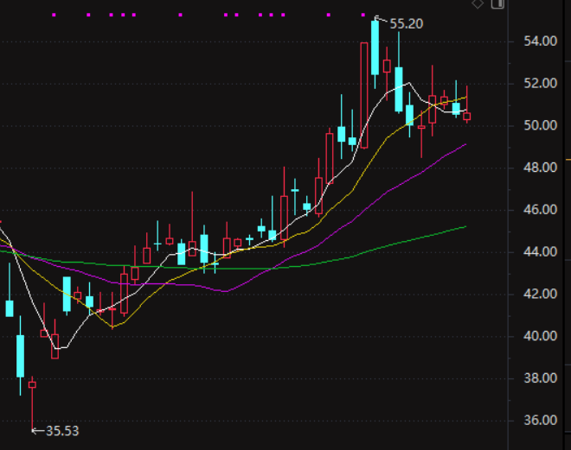The width and height of the screenshot is (571, 450).
Task: Toggle the side panel icon at top right
Action: pos(497,3)
